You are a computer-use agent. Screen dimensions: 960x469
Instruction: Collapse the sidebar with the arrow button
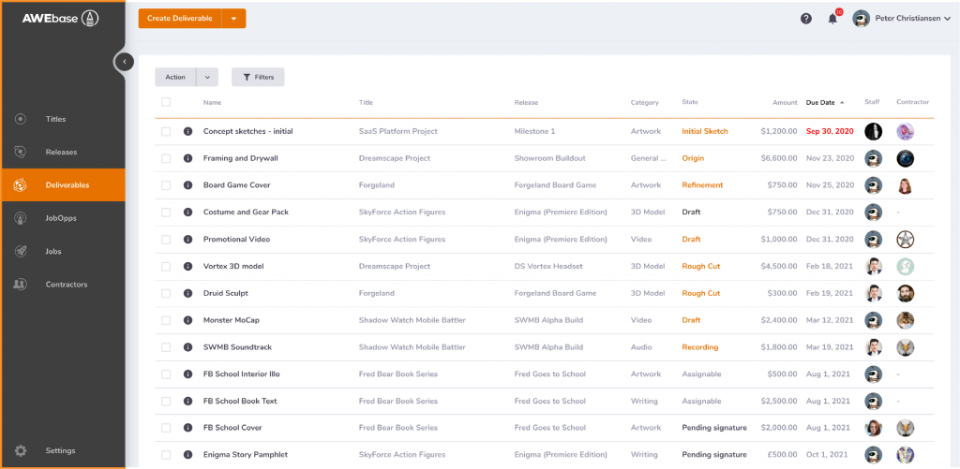pyautogui.click(x=124, y=62)
